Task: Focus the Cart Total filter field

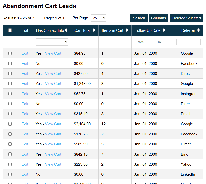Action: pos(85,42)
